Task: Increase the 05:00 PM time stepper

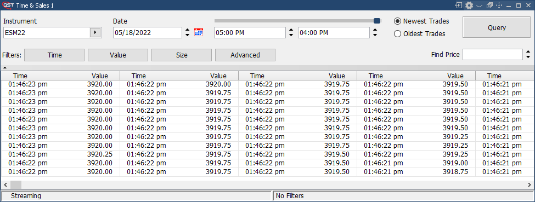Action: pyautogui.click(x=291, y=30)
